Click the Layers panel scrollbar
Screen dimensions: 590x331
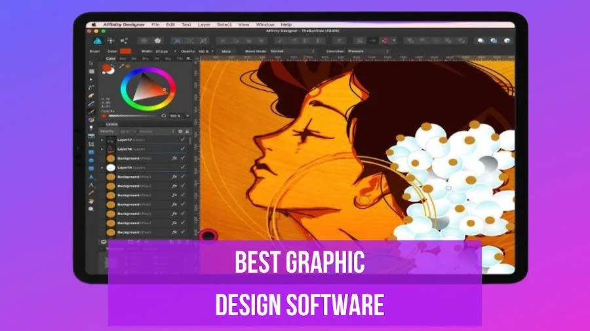coord(190,141)
